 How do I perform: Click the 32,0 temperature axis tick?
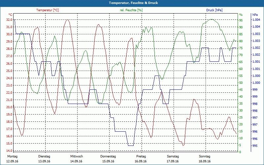click(x=9, y=20)
